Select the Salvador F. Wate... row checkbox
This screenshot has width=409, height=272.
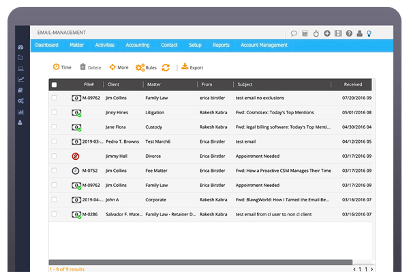(54, 214)
